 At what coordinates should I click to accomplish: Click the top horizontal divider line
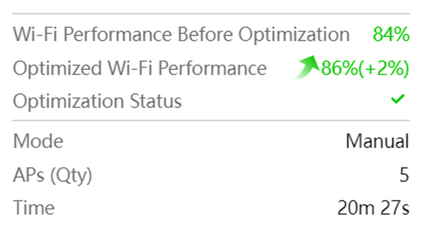[x=211, y=13]
